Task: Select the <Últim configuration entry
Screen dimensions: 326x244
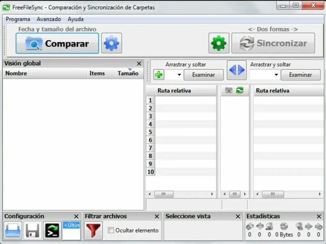Action: [71, 225]
